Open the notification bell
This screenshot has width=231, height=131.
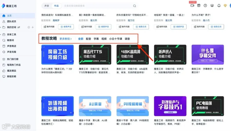point(219,6)
